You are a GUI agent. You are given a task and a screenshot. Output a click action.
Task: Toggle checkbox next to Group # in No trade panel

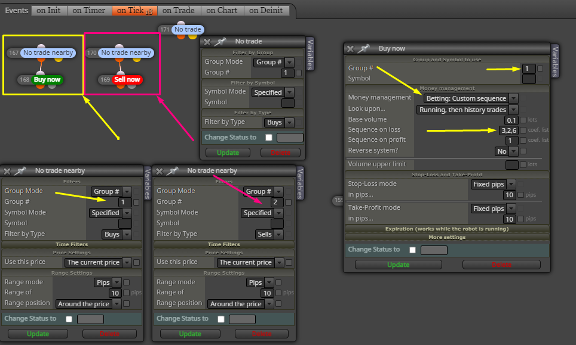point(299,73)
